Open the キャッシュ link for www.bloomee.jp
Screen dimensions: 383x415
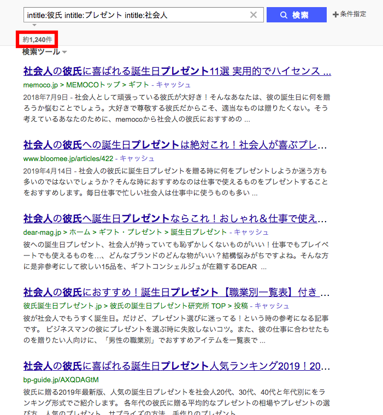137,158
